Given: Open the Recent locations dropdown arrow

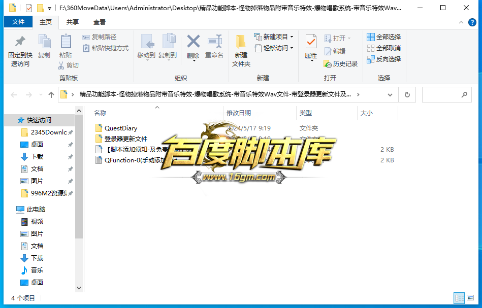Looking at the screenshot, I should coord(41,95).
